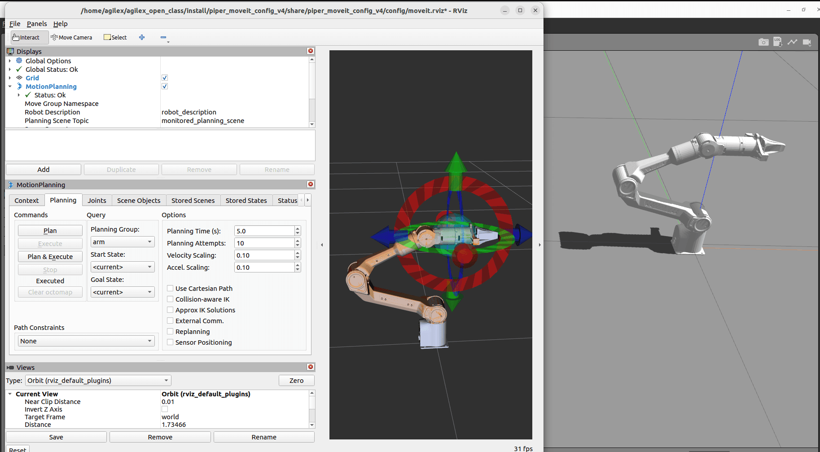Click the right-side panel expand arrow handle
820x452 pixels.
tap(539, 245)
